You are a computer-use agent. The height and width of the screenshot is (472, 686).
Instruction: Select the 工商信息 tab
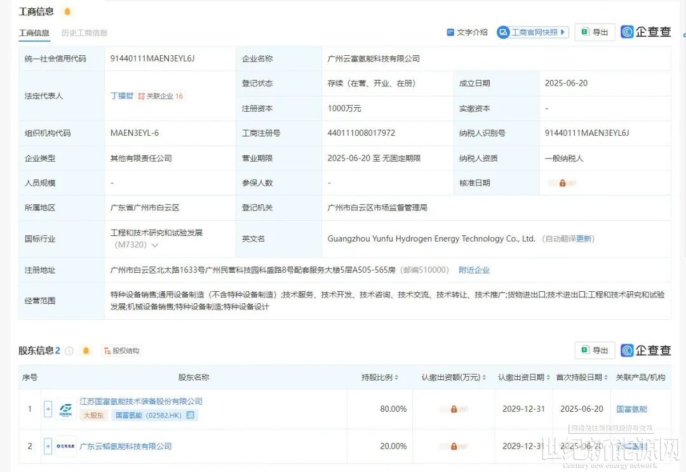[34, 33]
